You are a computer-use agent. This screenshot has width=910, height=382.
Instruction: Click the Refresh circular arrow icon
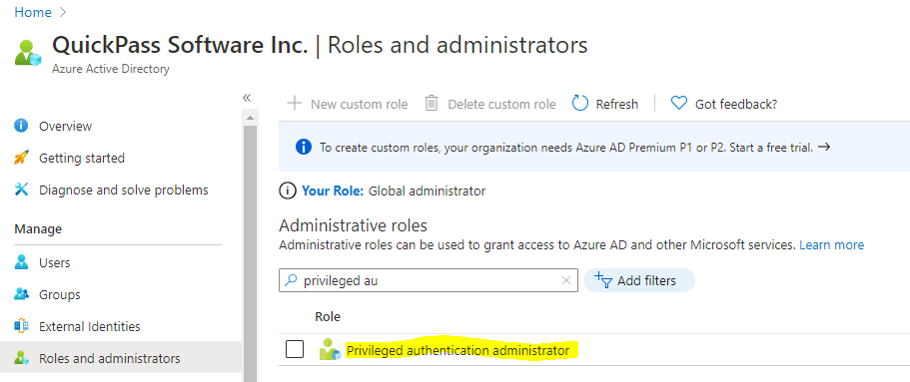(580, 103)
